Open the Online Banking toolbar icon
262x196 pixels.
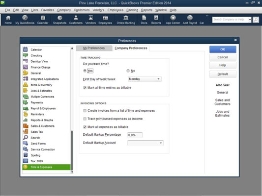coord(126,20)
